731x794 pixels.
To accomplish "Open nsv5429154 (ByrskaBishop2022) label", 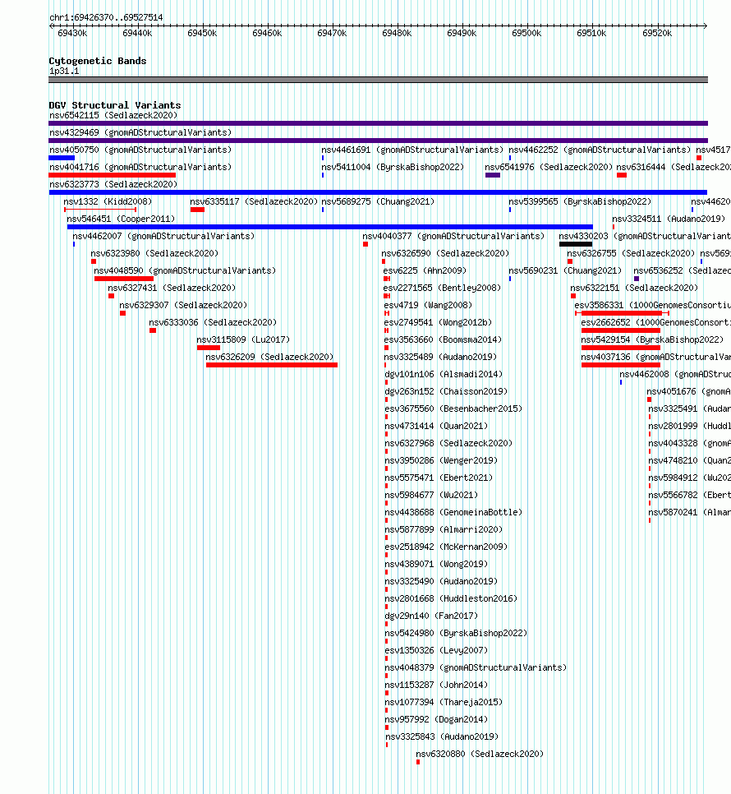I will (652, 339).
